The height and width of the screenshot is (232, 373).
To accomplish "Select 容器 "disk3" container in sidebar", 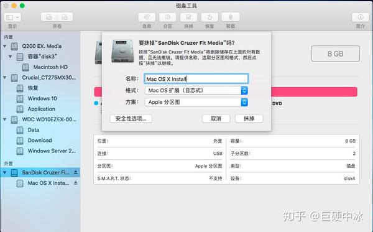I will 42,57.
